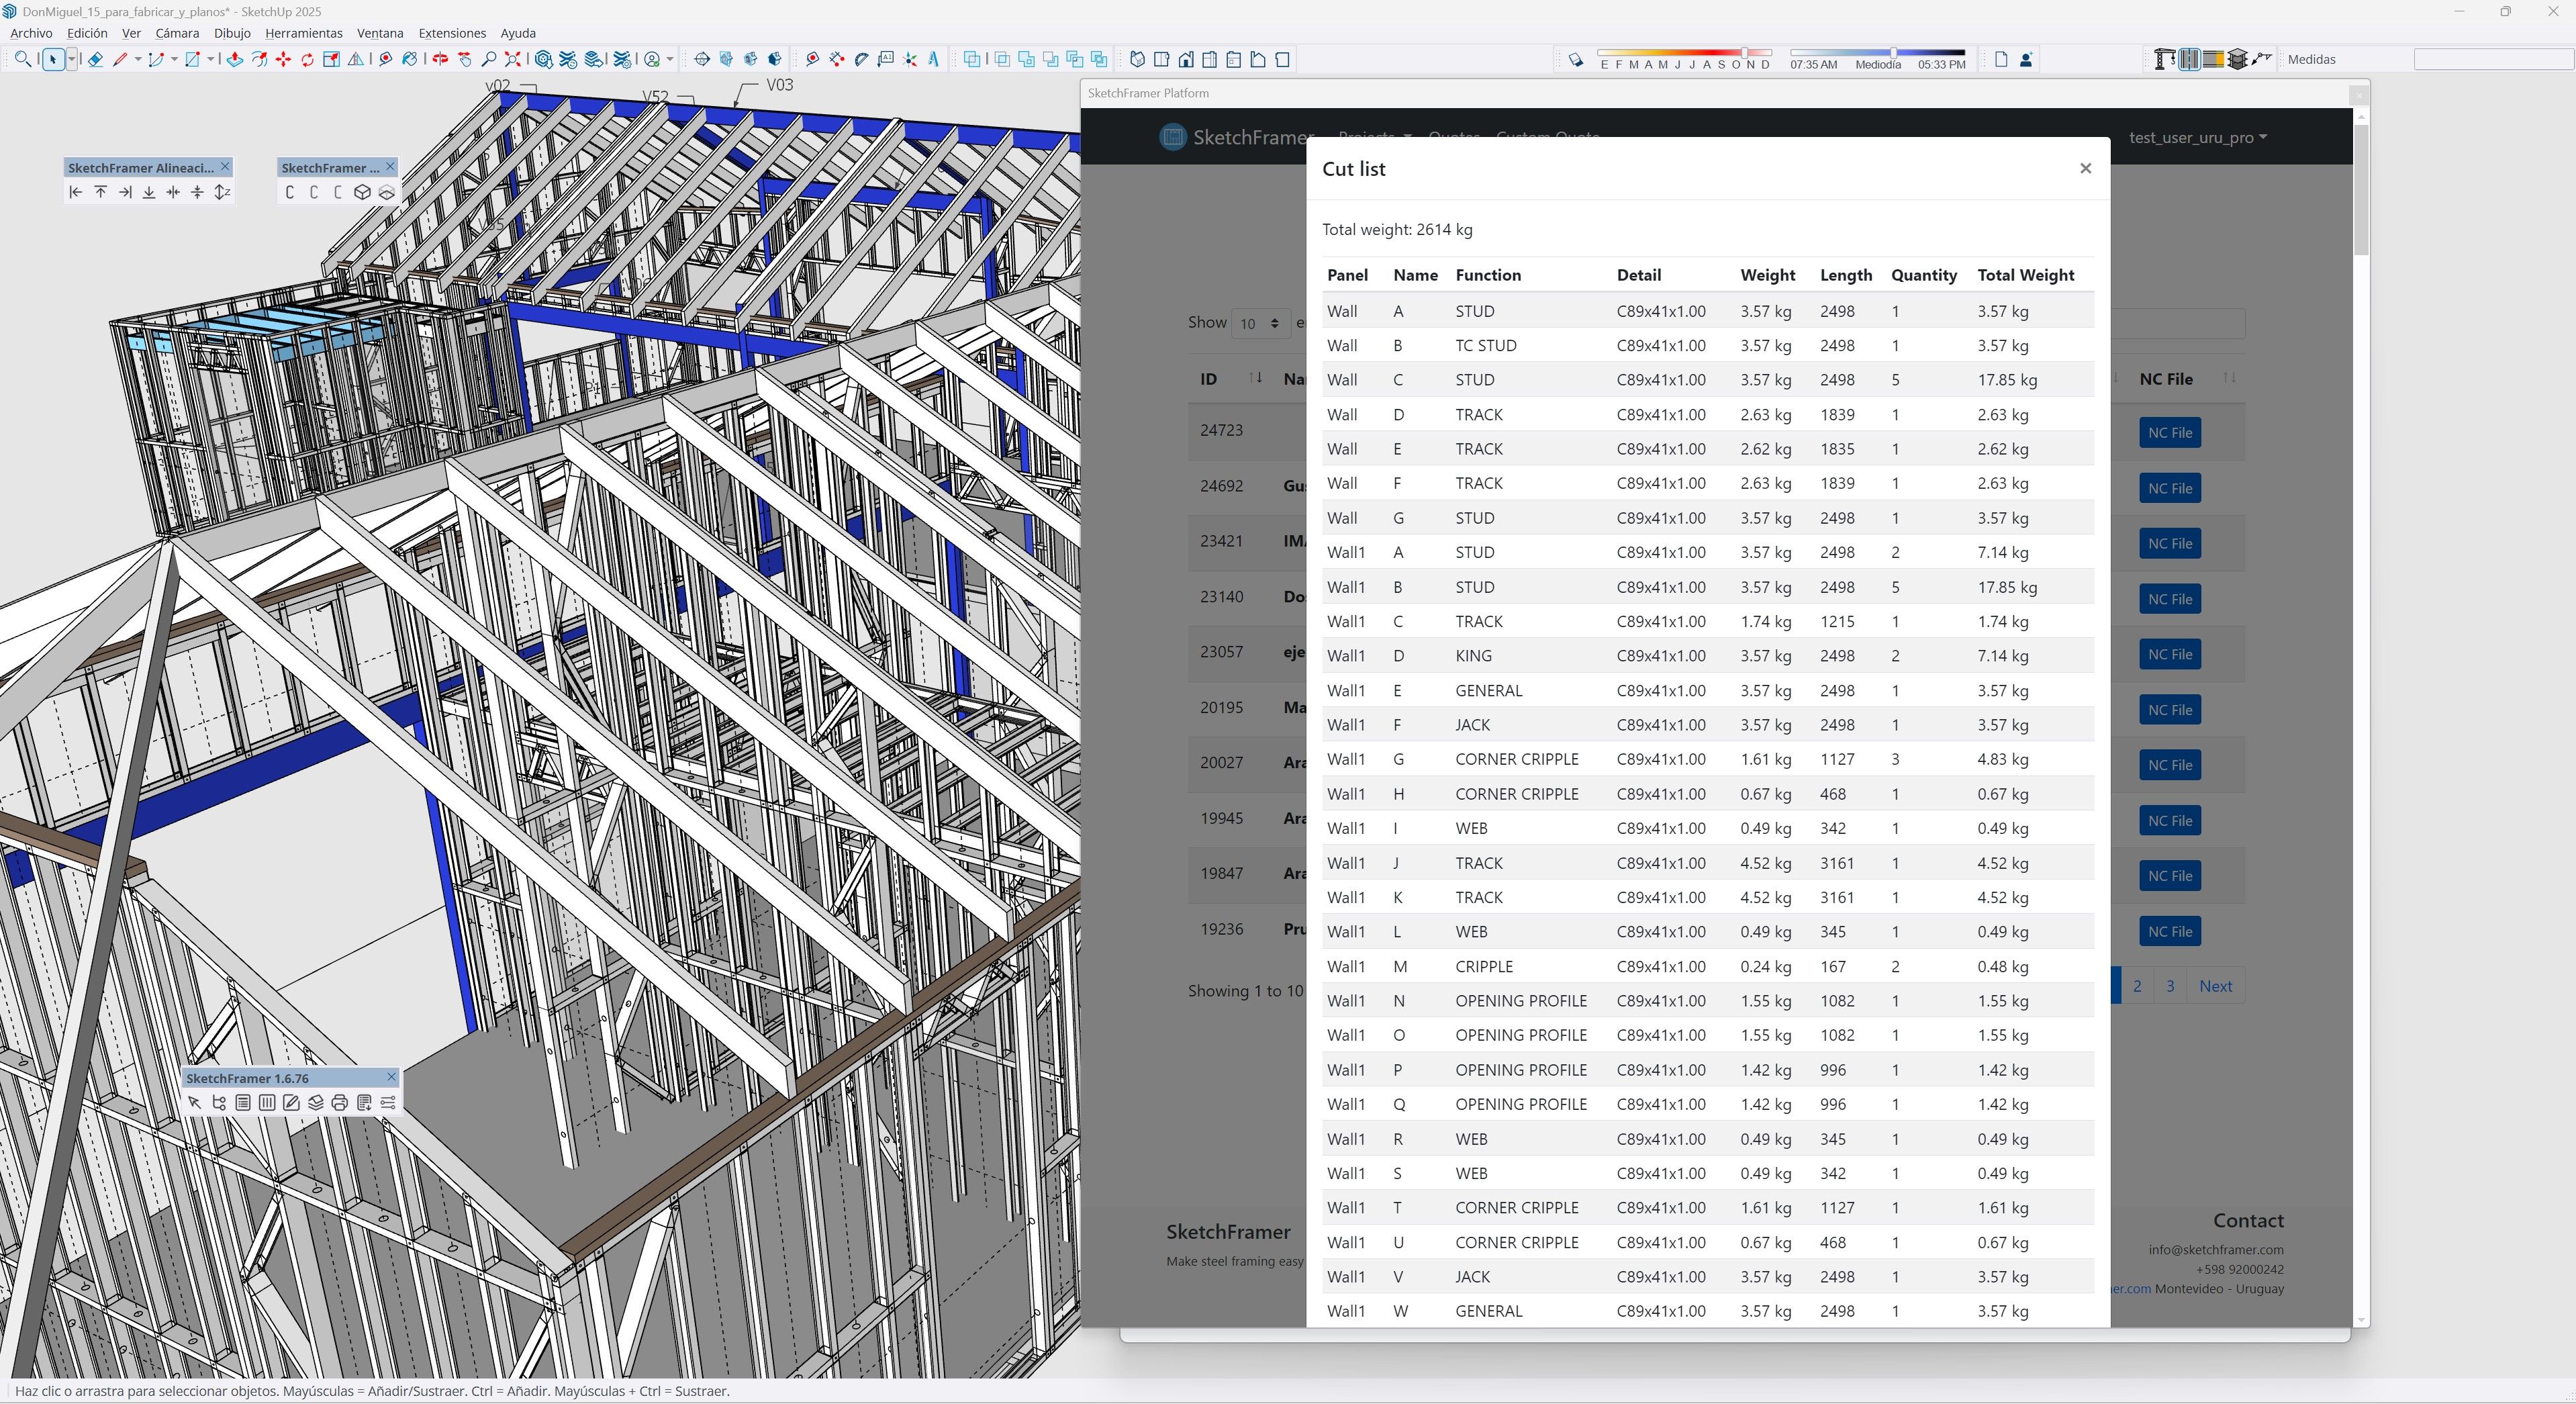Open the Extensiones menu
The width and height of the screenshot is (2576, 1404).
452,33
